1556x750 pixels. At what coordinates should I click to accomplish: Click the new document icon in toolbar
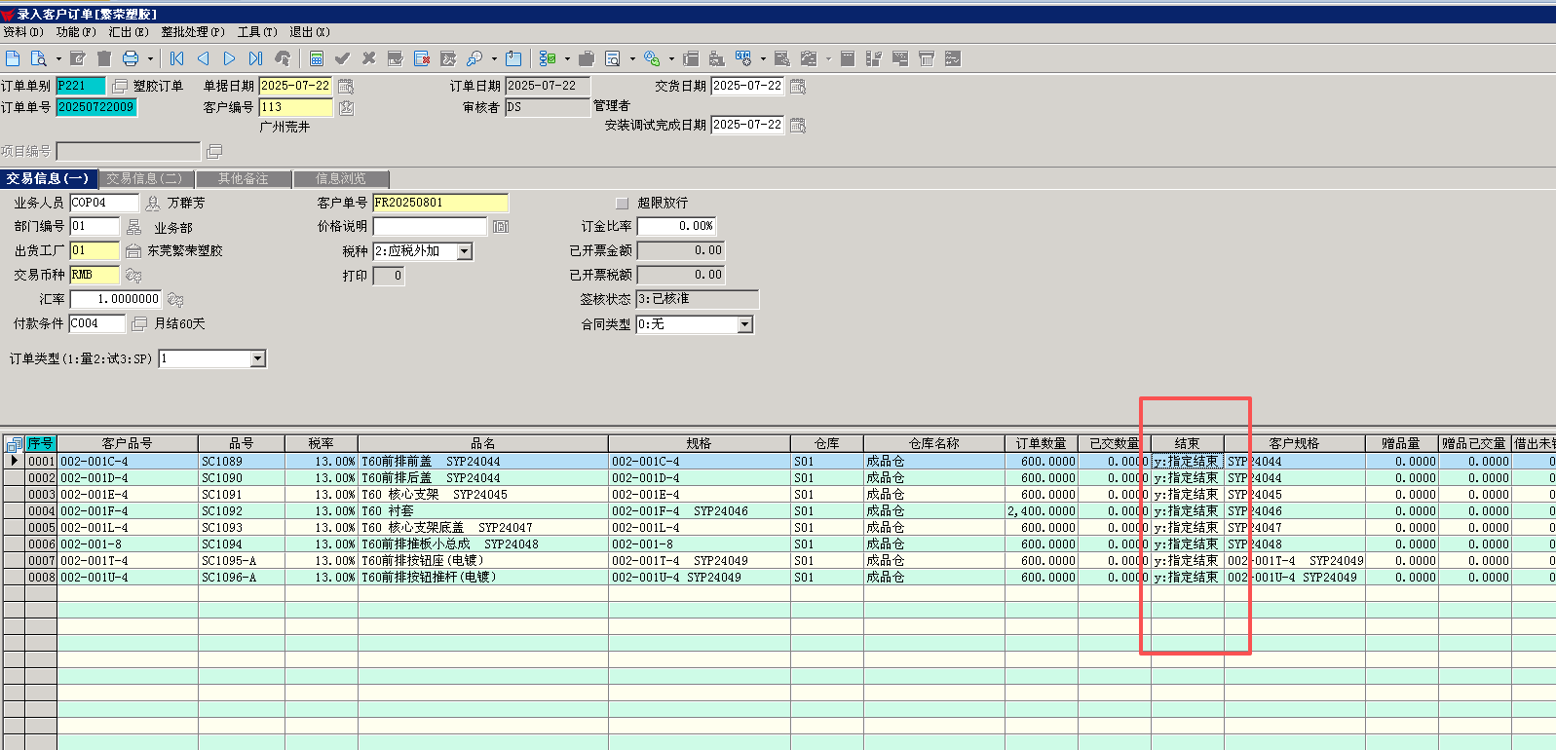(13, 58)
